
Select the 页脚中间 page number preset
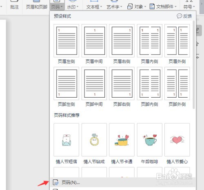94,83
